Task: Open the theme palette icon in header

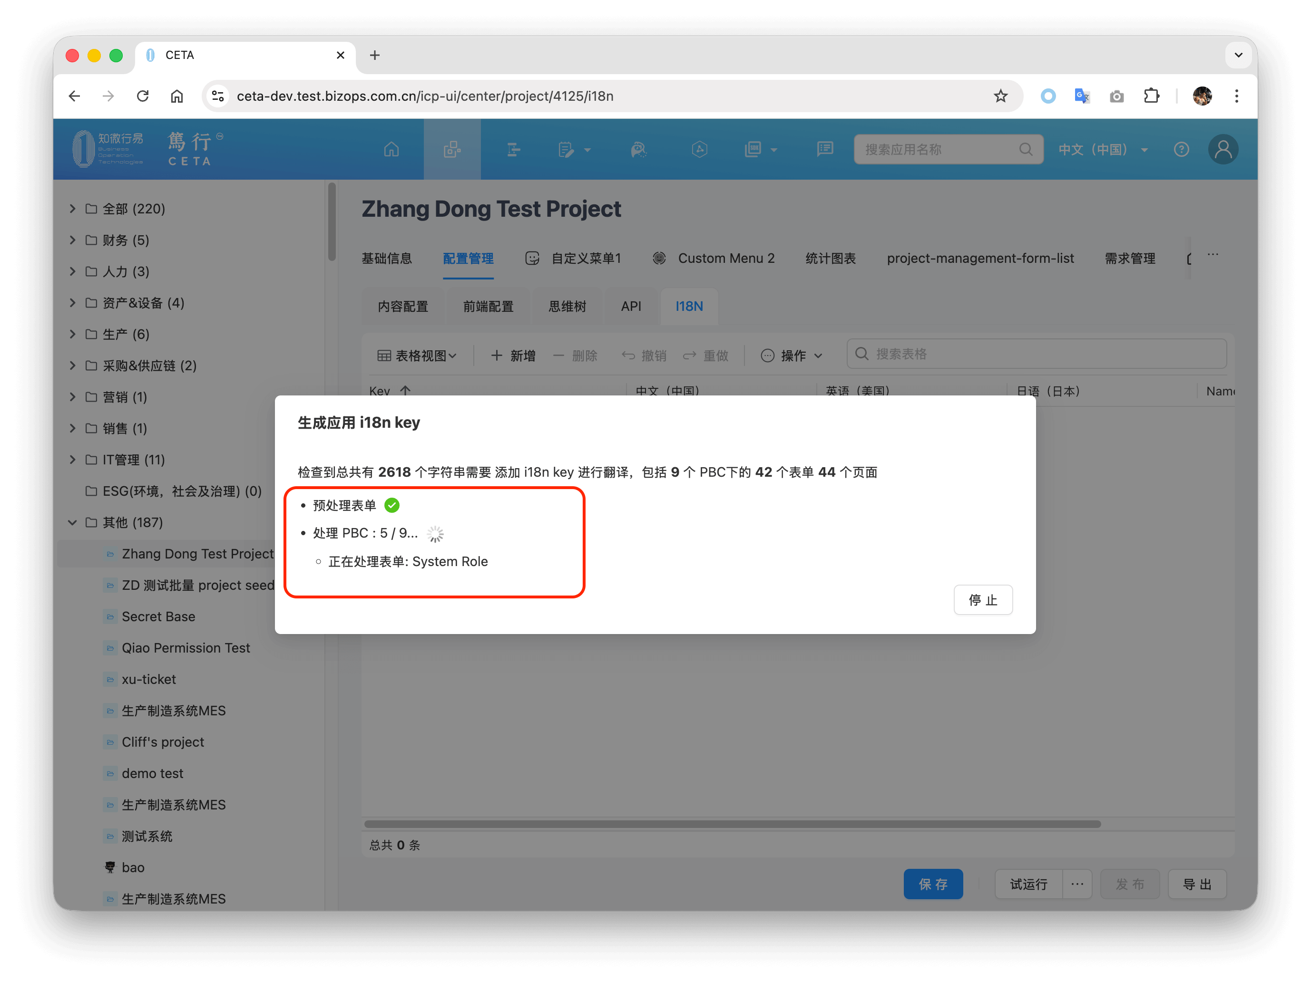Action: [x=638, y=149]
